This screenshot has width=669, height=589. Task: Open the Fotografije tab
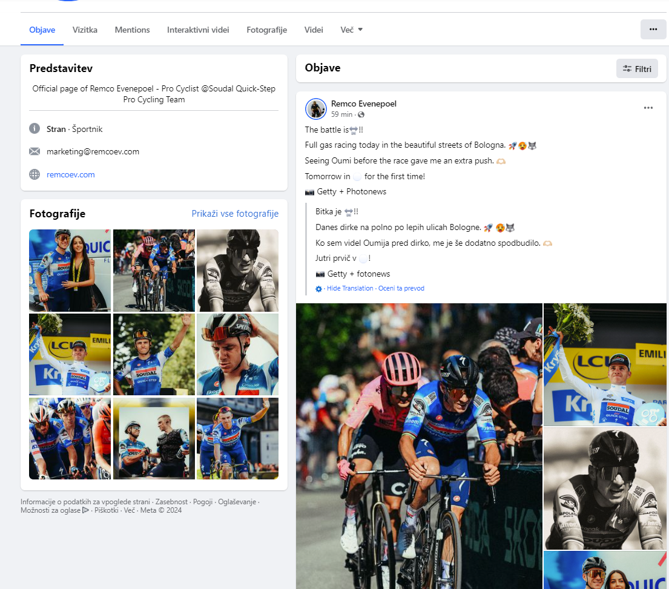266,30
